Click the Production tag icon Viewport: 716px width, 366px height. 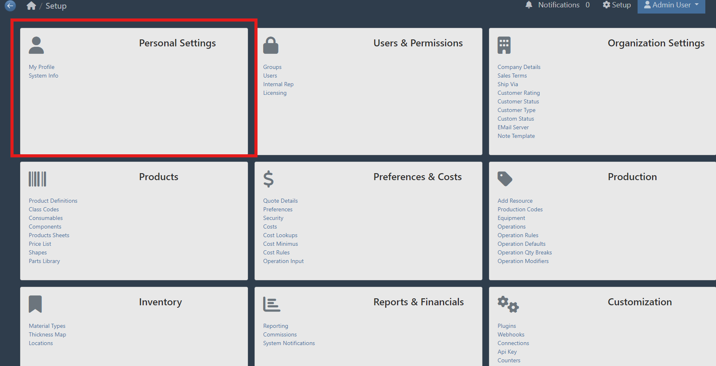click(x=505, y=179)
